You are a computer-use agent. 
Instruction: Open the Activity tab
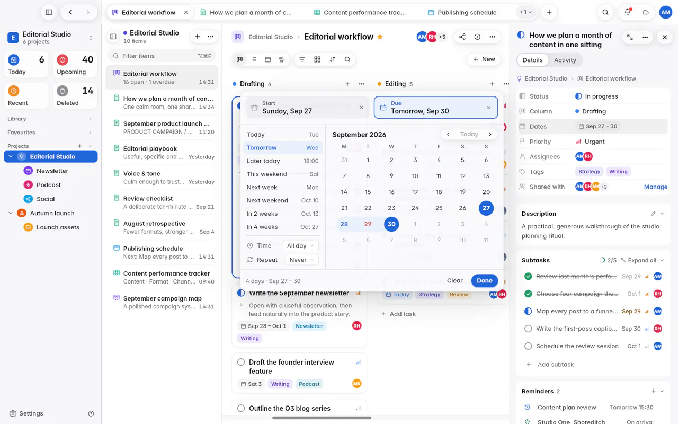point(565,60)
